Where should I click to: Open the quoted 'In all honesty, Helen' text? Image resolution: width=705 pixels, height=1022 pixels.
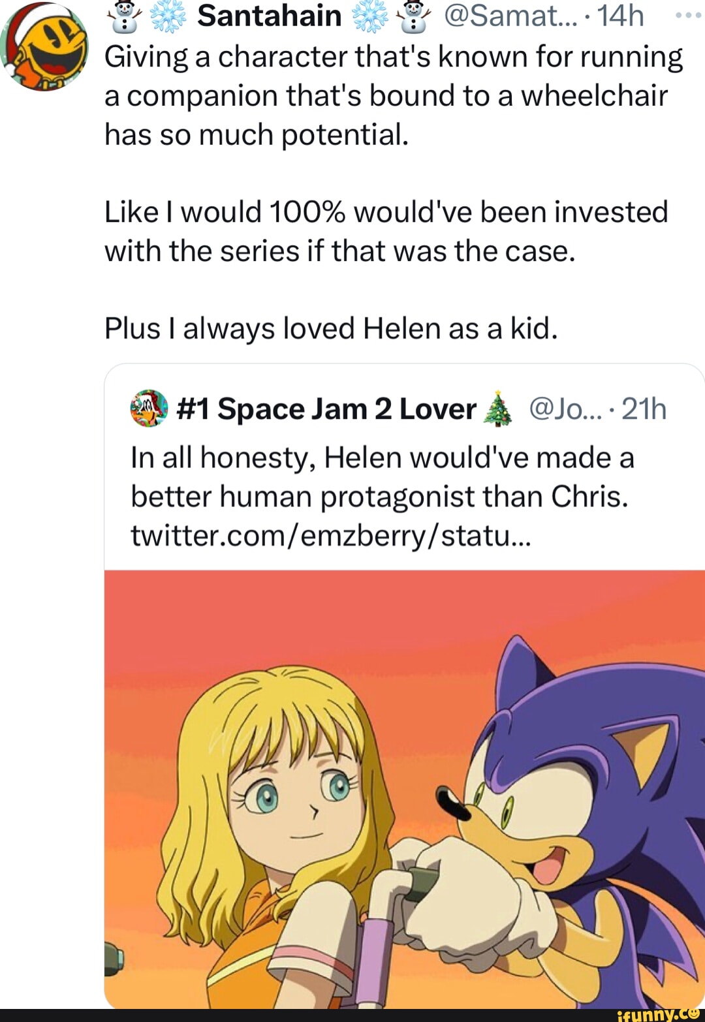(x=382, y=477)
